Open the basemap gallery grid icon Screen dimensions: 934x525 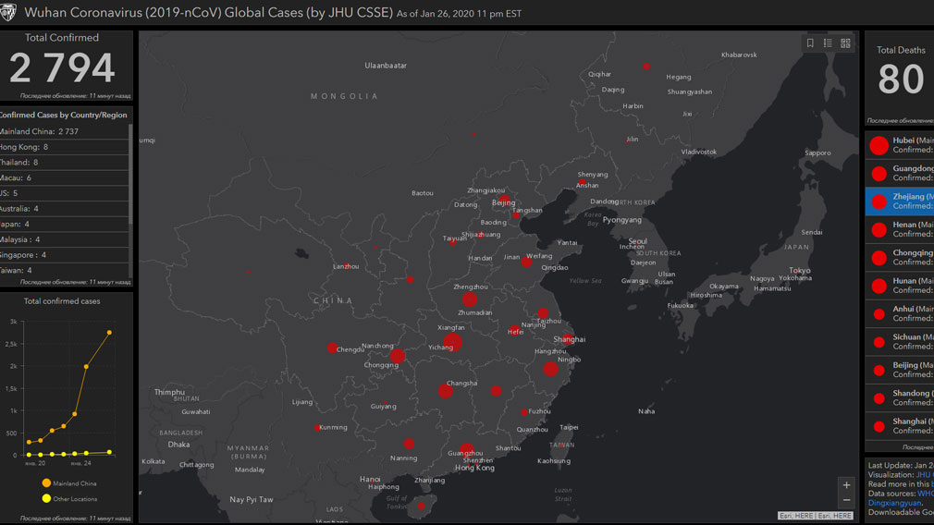click(845, 43)
